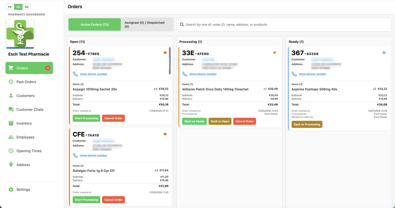Start Processing order CFE
Screen dimensions: 395x208
click(87, 200)
